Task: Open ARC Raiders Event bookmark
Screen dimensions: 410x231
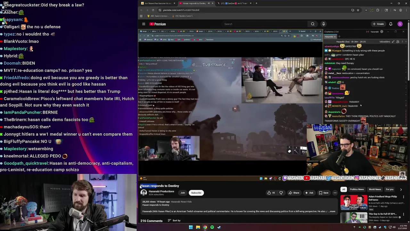Action: click(183, 16)
